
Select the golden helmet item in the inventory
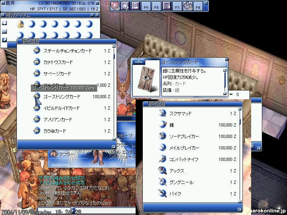pos(20,24)
